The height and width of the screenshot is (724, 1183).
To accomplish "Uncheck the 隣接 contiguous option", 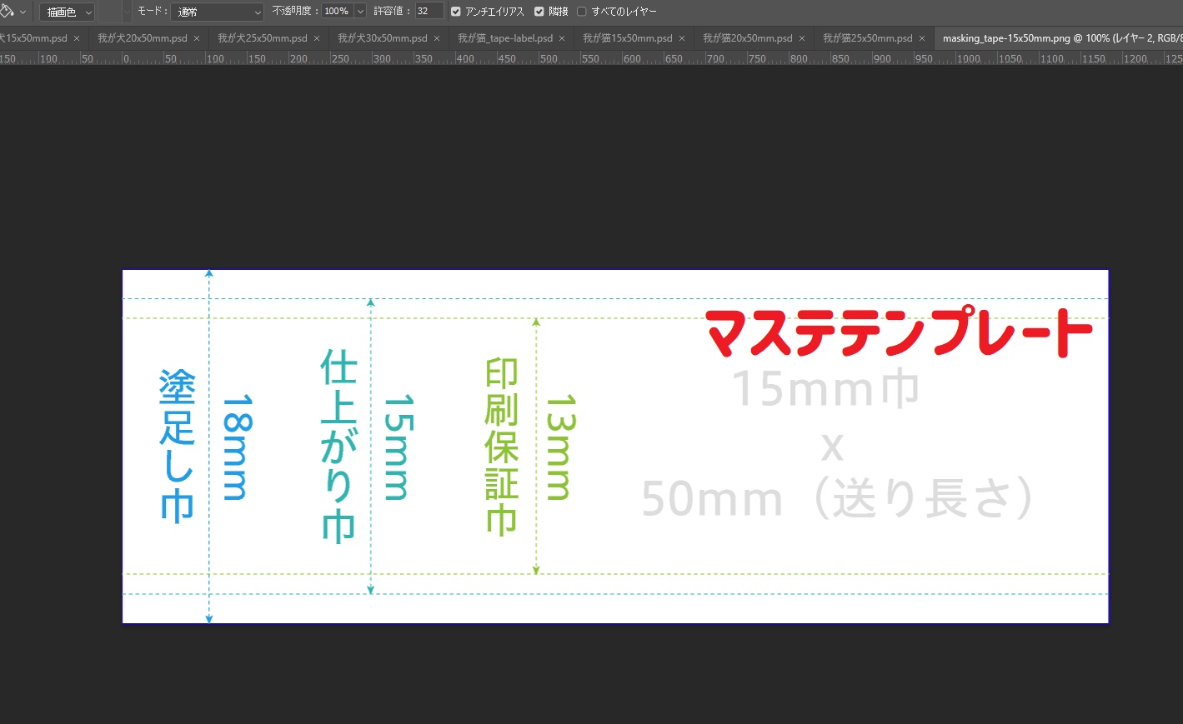I will [x=539, y=12].
